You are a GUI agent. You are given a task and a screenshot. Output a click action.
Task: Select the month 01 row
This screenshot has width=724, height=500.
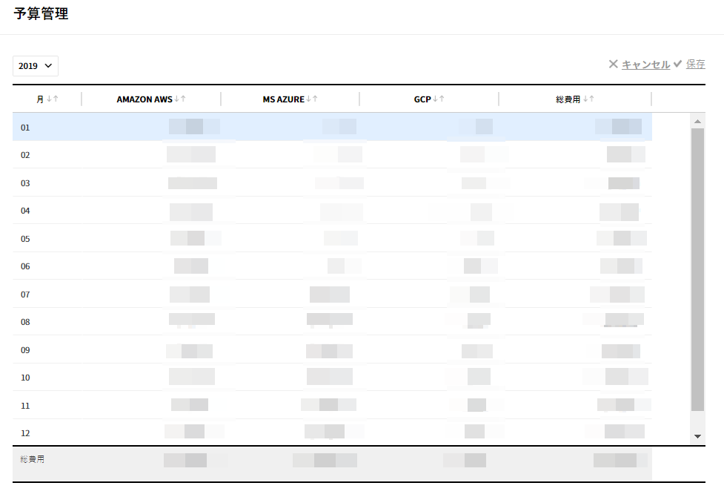click(25, 128)
